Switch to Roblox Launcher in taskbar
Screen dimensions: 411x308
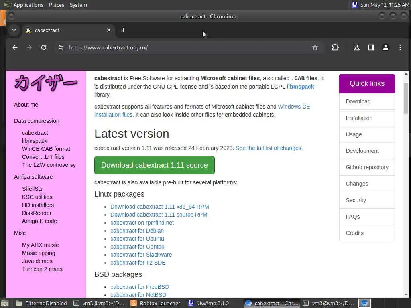155,303
